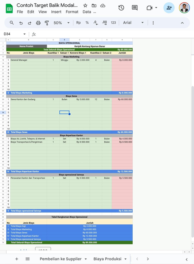Open the Name box dropdown arrow
Screen dimensions: 194x264
tap(24, 34)
